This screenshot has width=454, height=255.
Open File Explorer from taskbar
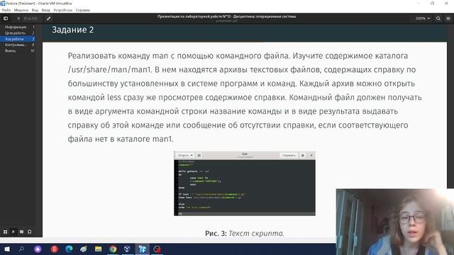[x=98, y=249]
